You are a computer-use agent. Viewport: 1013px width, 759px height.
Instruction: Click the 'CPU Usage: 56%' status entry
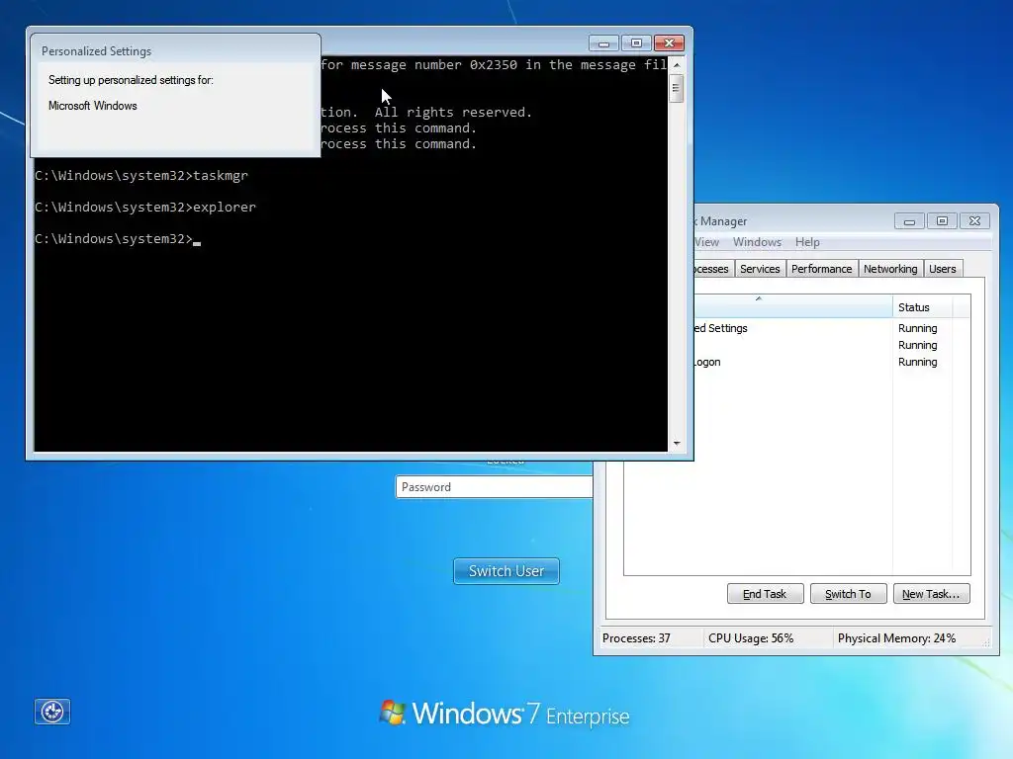click(751, 638)
